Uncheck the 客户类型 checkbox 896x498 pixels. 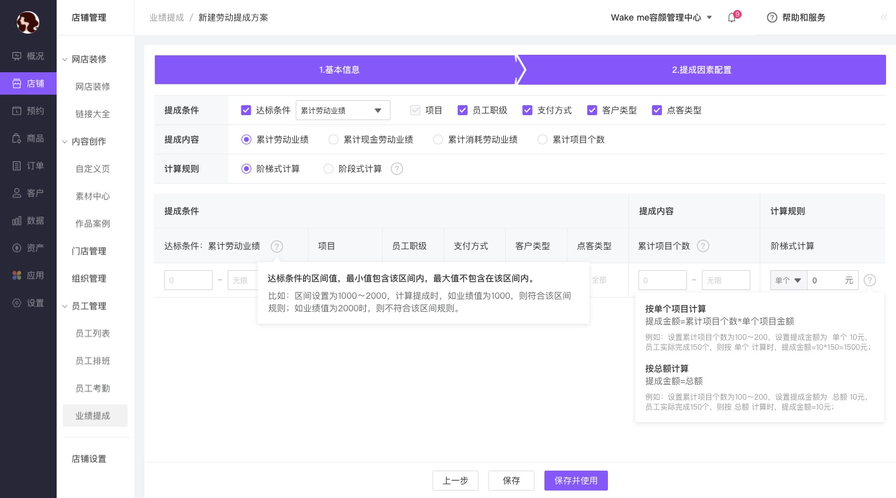592,110
